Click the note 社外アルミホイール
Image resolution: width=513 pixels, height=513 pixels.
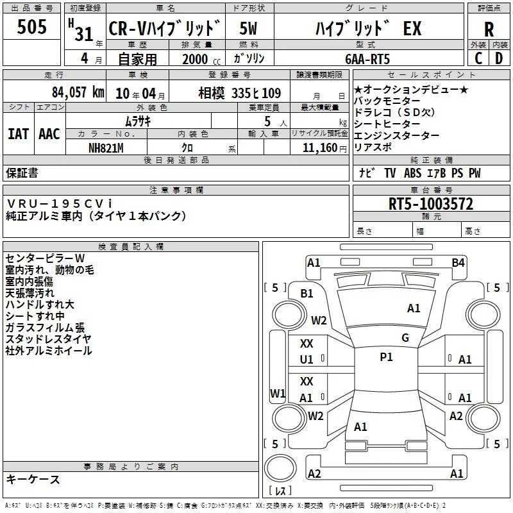click(49, 351)
